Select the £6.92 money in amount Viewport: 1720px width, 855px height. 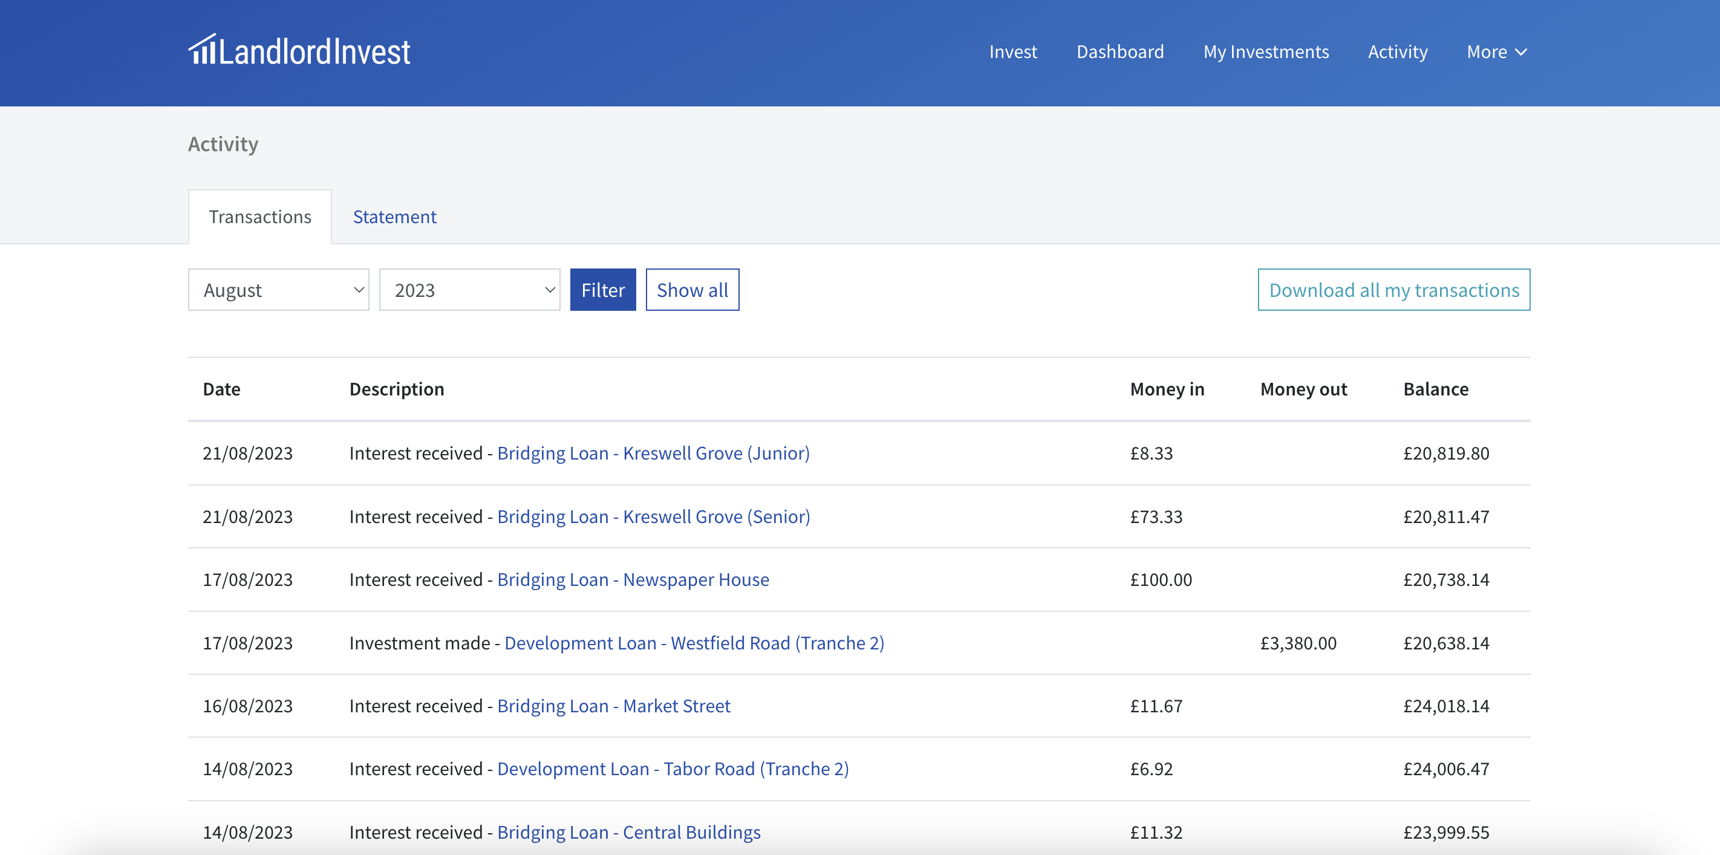pos(1151,769)
